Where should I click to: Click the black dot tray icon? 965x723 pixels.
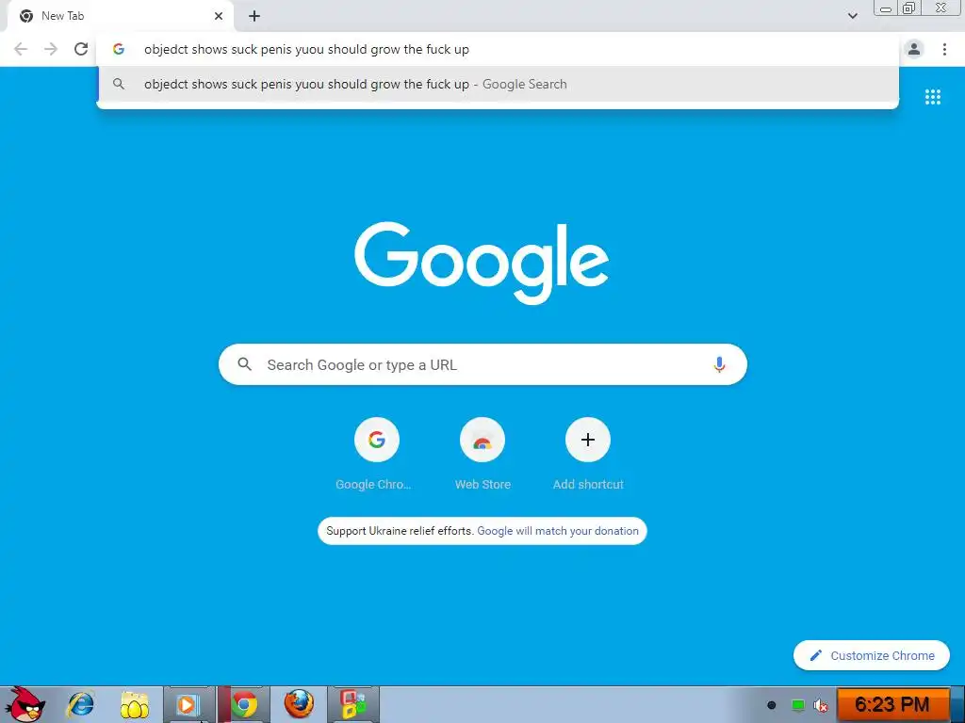pyautogui.click(x=771, y=705)
